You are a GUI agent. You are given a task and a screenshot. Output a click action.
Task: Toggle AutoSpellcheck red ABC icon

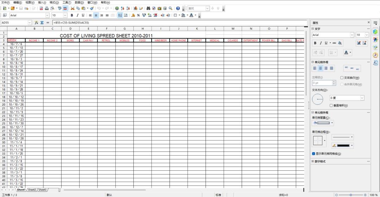(65, 8)
